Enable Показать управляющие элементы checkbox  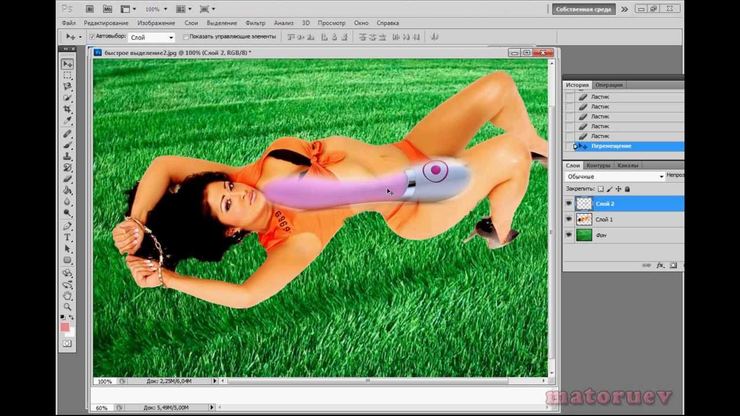click(186, 37)
